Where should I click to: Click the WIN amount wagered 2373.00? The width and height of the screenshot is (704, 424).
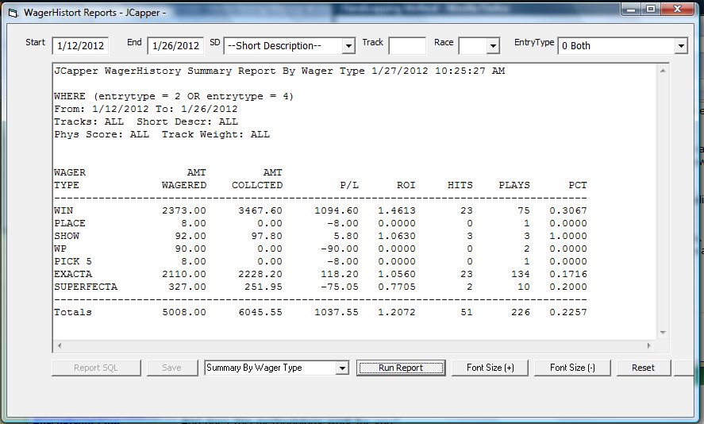(x=184, y=210)
